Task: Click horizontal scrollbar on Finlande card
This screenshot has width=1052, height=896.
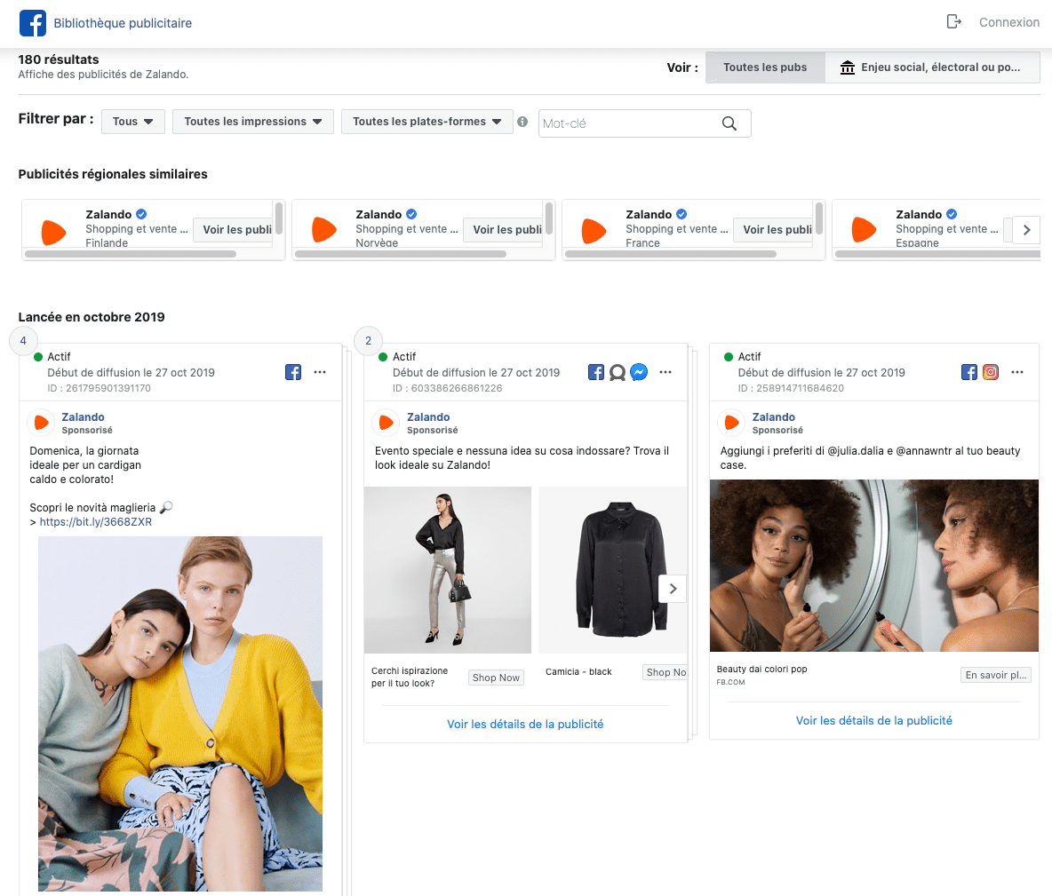Action: click(x=130, y=254)
